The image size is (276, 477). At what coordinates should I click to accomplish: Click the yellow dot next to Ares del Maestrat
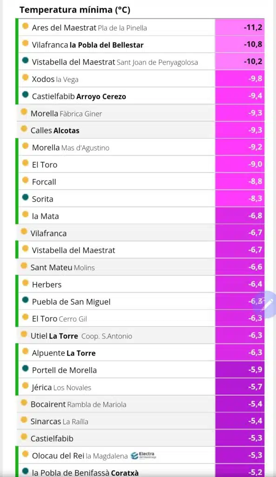26,26
